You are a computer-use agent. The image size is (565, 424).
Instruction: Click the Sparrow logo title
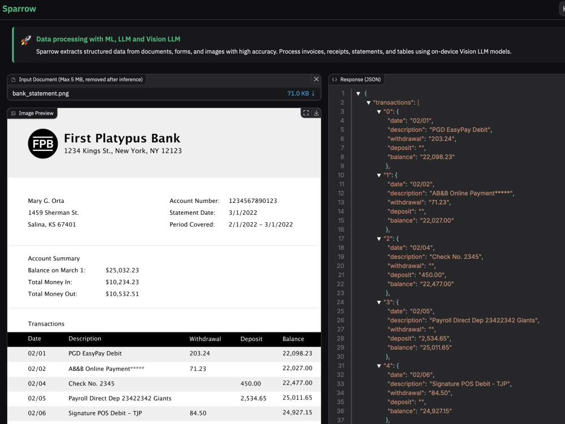[19, 8]
